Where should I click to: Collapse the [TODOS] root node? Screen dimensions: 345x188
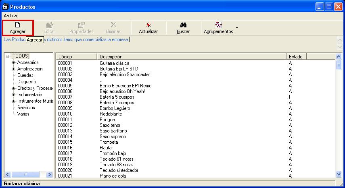(8, 56)
